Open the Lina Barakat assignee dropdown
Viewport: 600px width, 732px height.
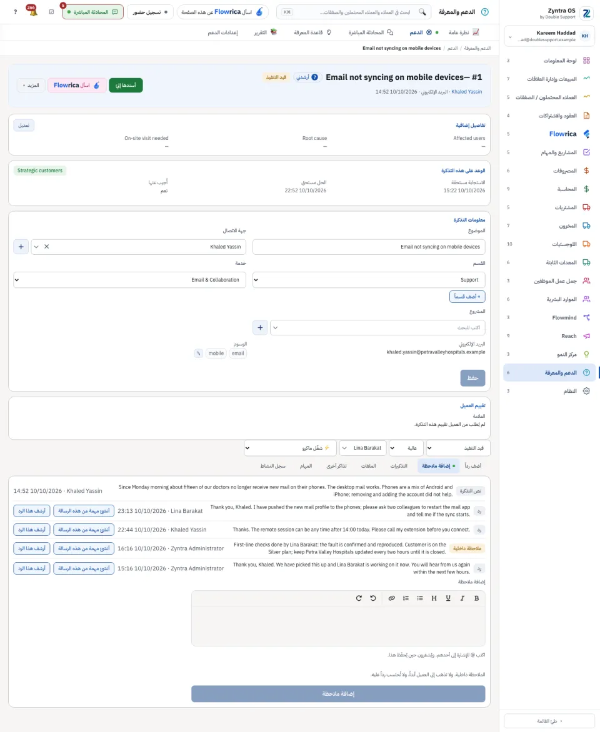pos(362,448)
